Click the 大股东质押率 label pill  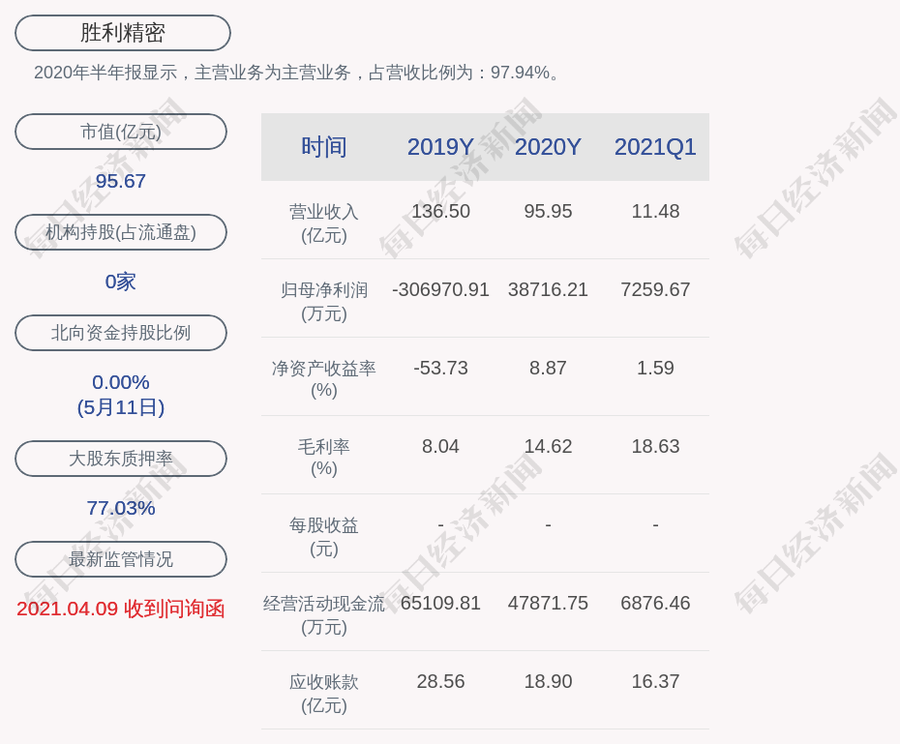121,459
